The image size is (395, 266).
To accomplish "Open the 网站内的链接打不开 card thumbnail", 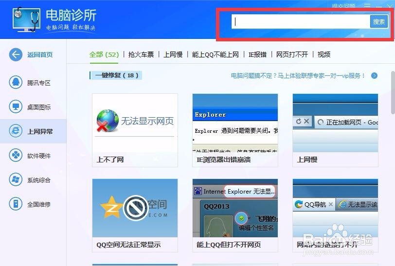I will [x=335, y=208].
